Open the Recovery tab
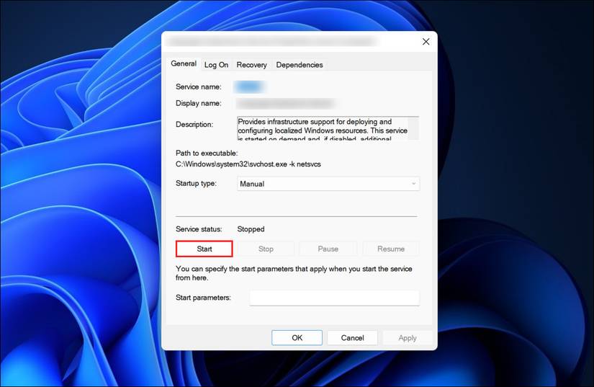The height and width of the screenshot is (387, 594). click(x=251, y=65)
